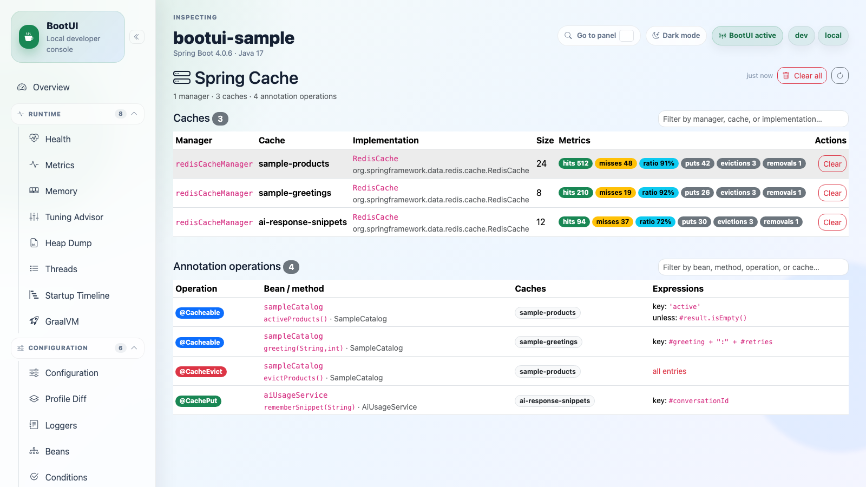Click the 'hits 512' metric badge

coord(575,163)
